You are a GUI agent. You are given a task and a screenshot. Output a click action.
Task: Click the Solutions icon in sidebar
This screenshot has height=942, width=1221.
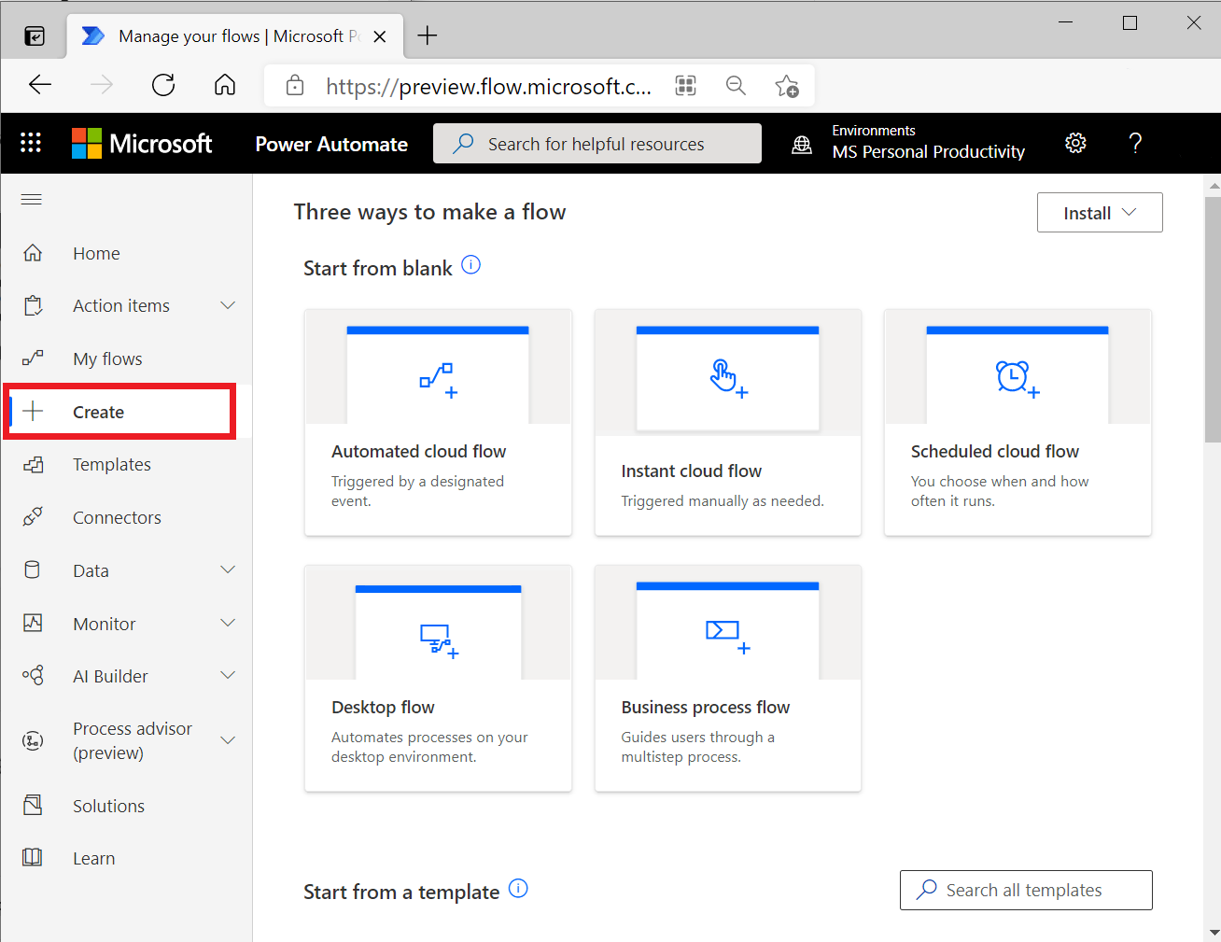click(x=33, y=805)
